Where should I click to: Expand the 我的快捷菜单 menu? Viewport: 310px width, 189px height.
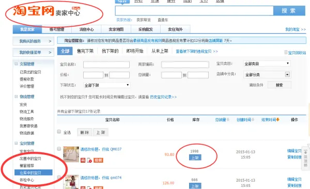33,52
